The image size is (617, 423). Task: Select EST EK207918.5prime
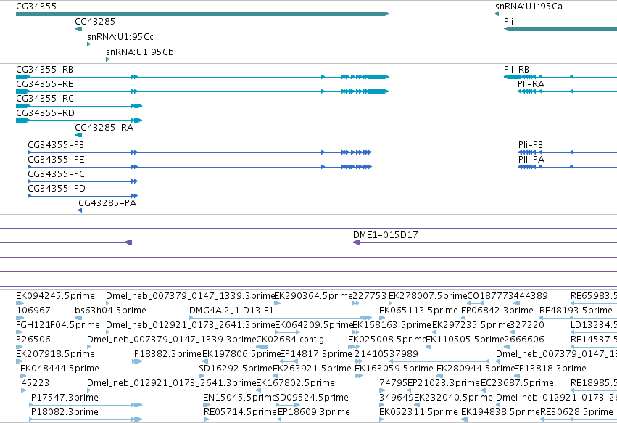click(x=56, y=354)
